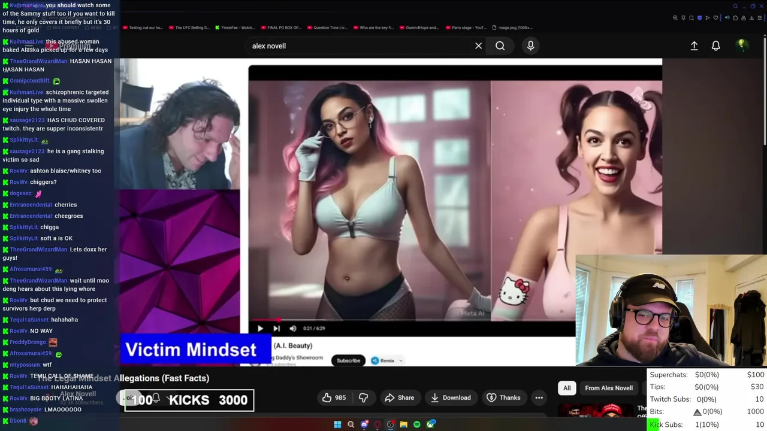The width and height of the screenshot is (767, 431).
Task: Open the browser easy-setup sliders icon
Action: tap(760, 18)
